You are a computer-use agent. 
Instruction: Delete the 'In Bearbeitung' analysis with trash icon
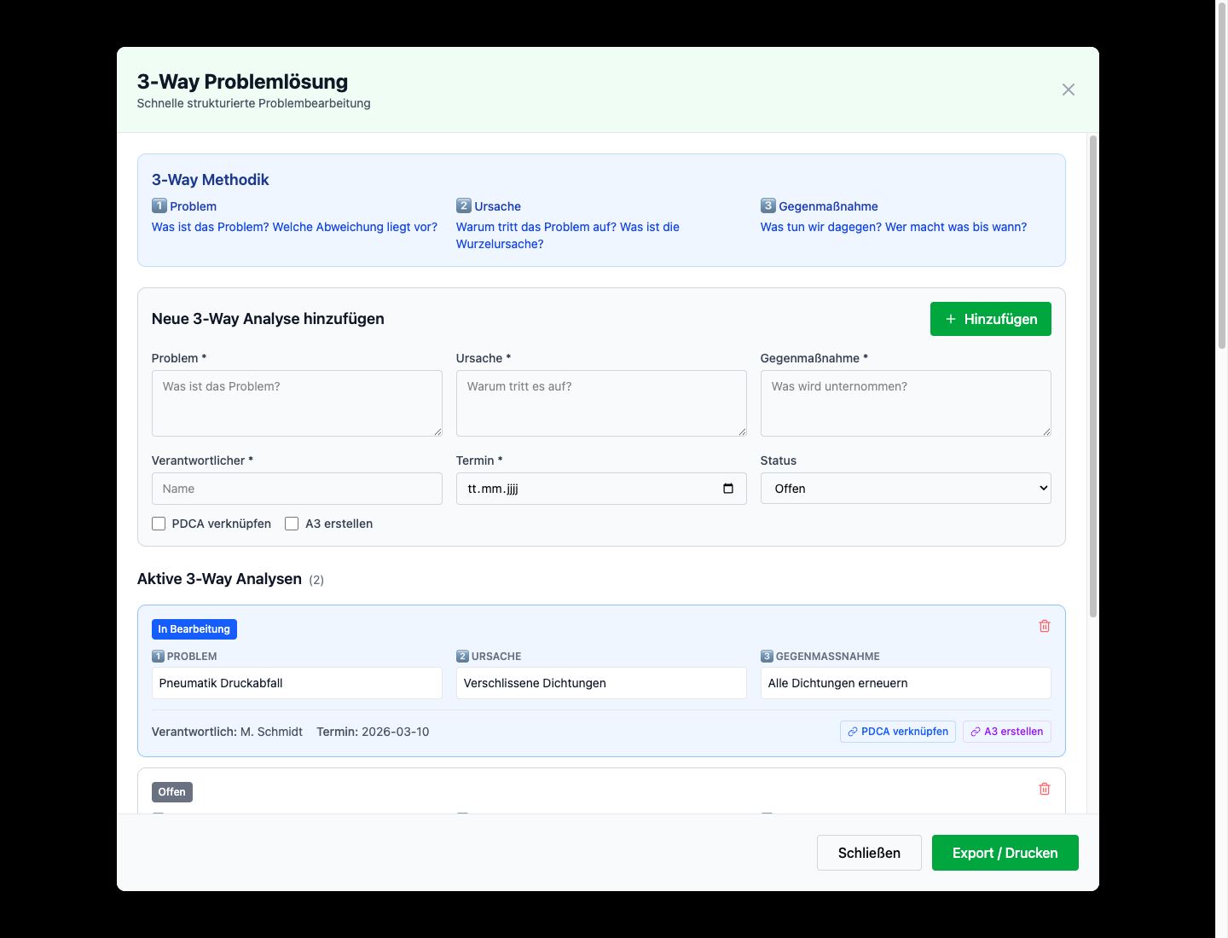click(x=1044, y=626)
